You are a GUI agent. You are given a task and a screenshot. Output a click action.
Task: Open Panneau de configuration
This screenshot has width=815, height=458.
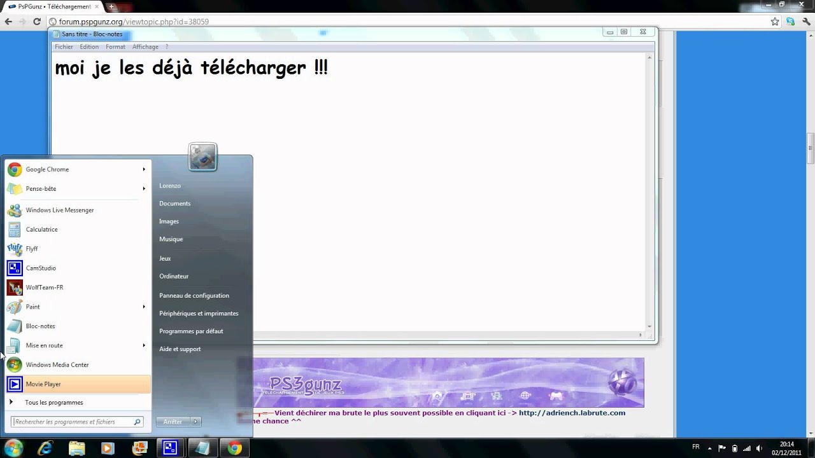(194, 296)
